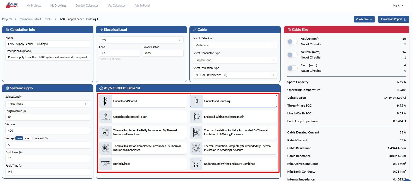Click the Rated Current label

297,140
